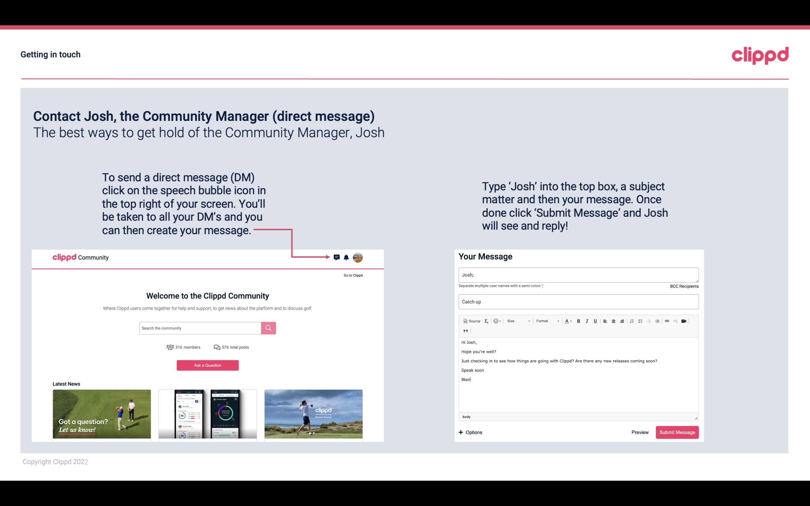Click the BCC Recipients toggle link
Image resolution: width=810 pixels, height=506 pixels.
684,286
